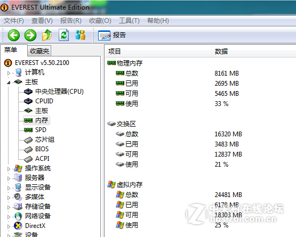Select the 33 % usage value

[221, 104]
